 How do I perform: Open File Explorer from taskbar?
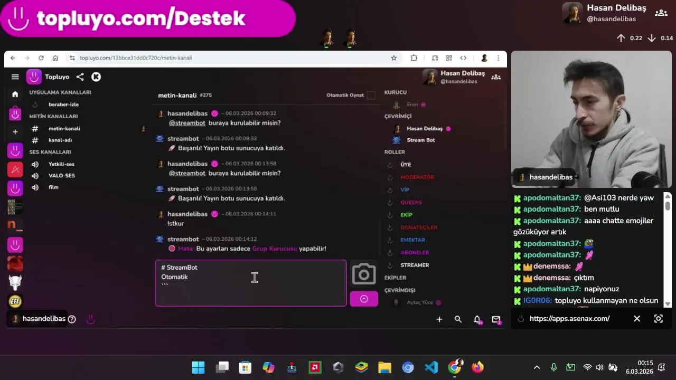(384, 367)
